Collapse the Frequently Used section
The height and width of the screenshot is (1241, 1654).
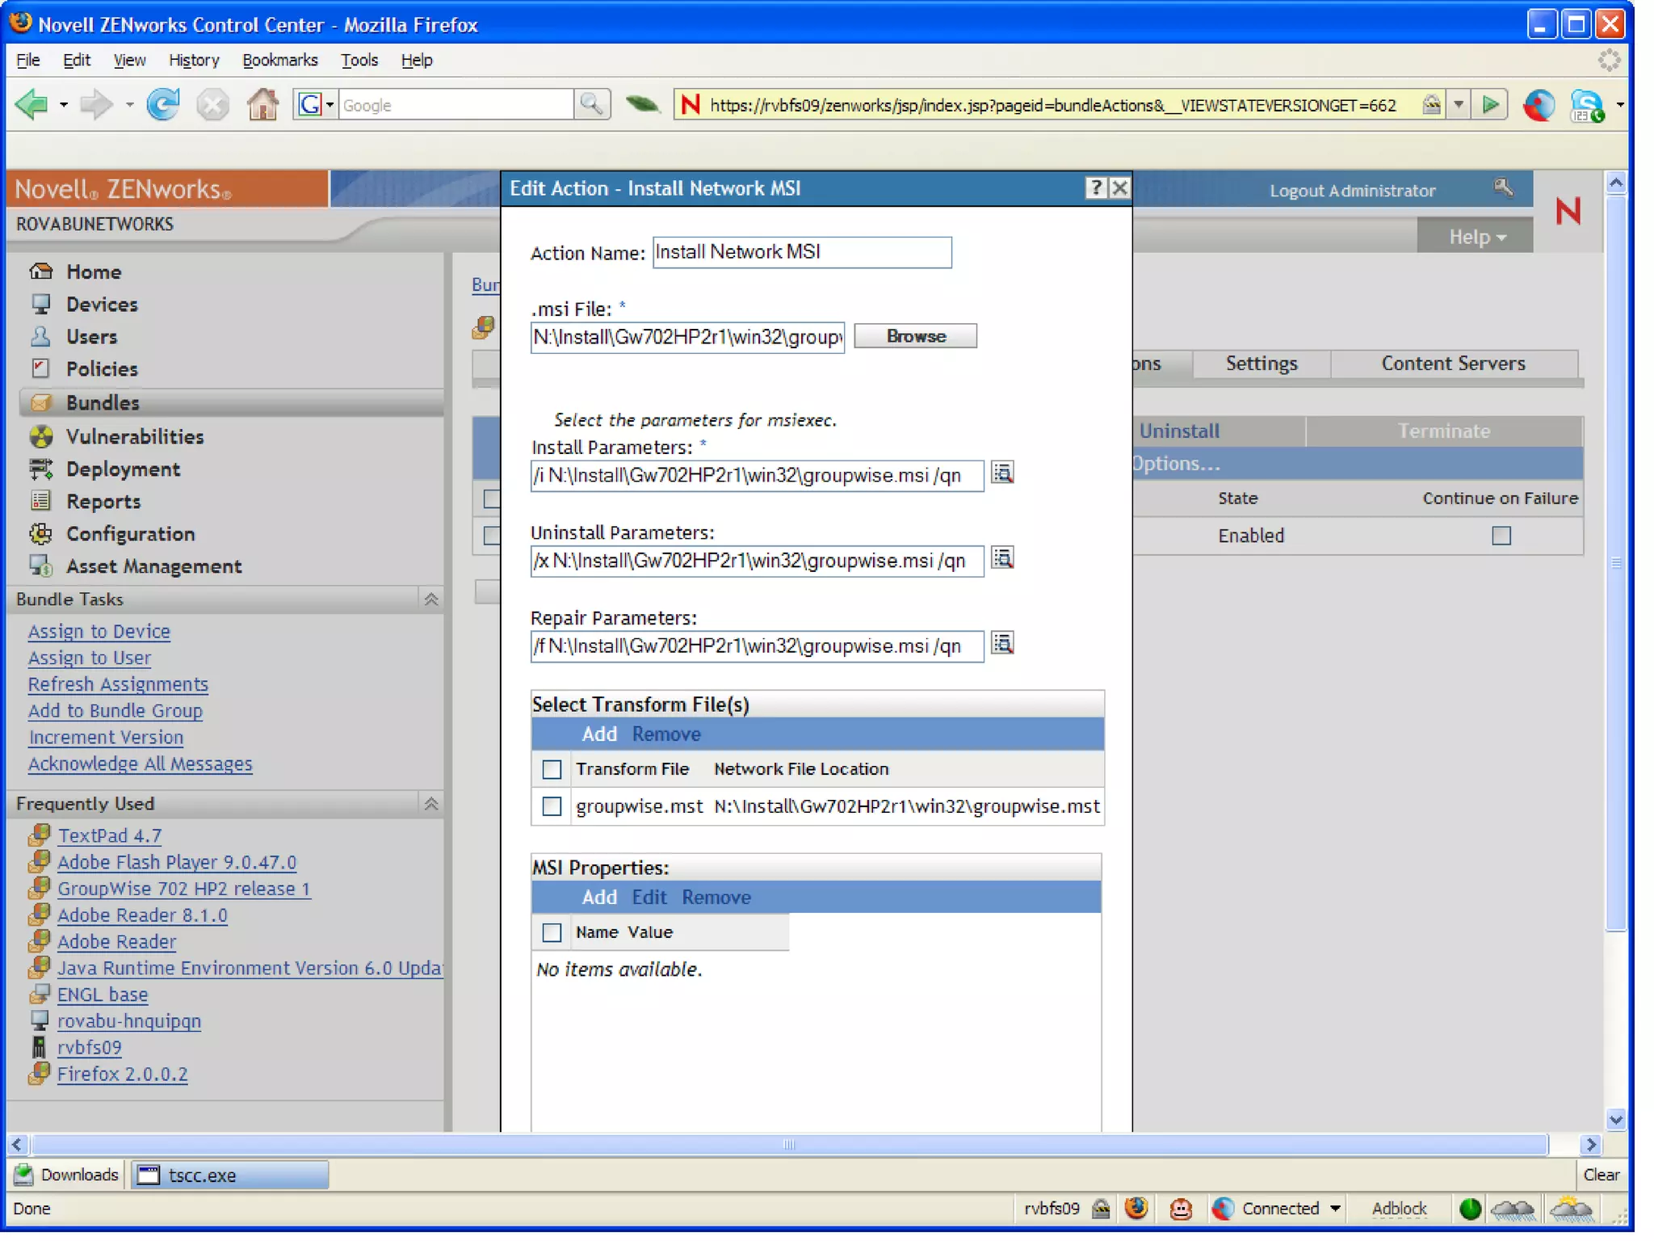pos(431,804)
